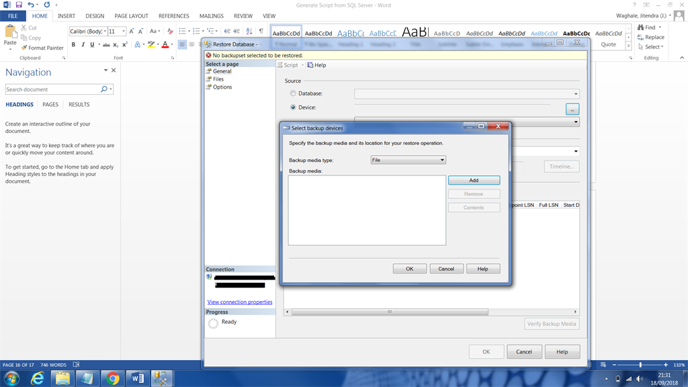Click the Save icon in Word title bar
The width and height of the screenshot is (688, 387).
point(18,5)
